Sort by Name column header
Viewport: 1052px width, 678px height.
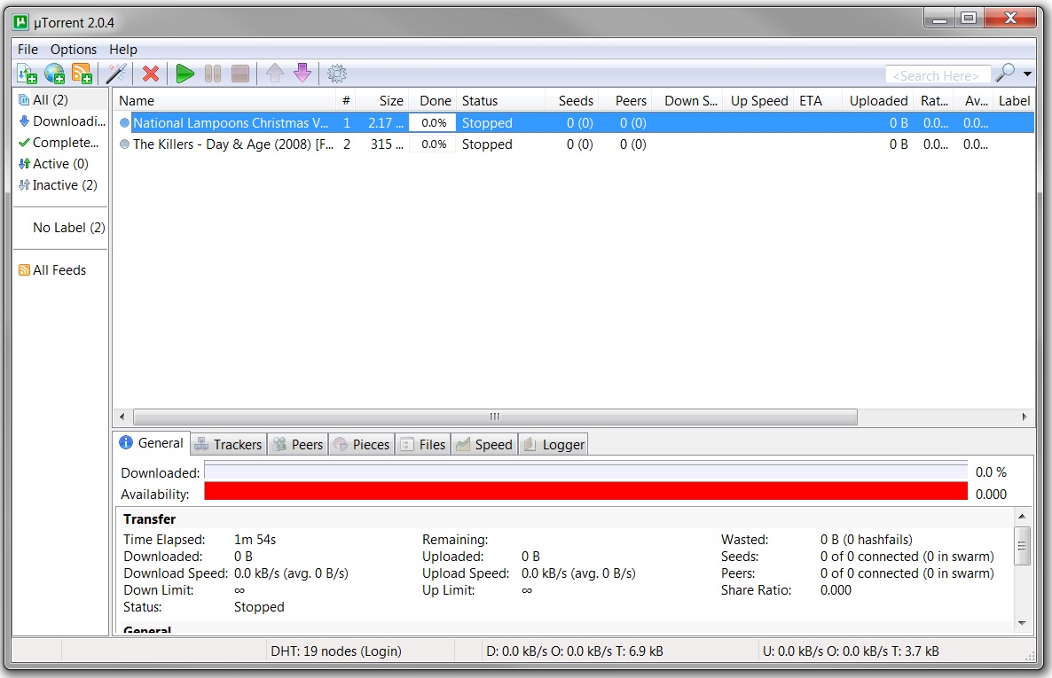pos(224,101)
